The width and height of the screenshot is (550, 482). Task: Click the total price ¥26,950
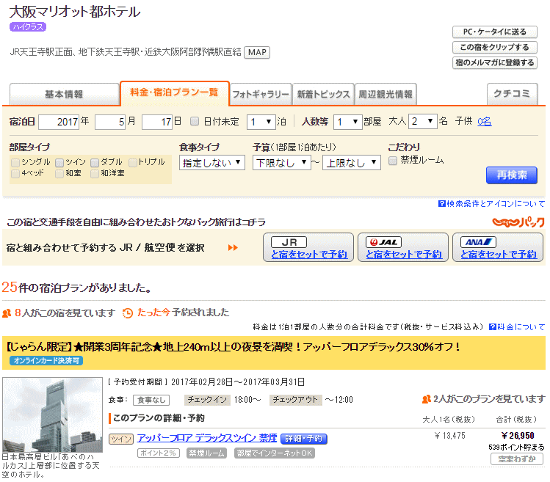(518, 436)
